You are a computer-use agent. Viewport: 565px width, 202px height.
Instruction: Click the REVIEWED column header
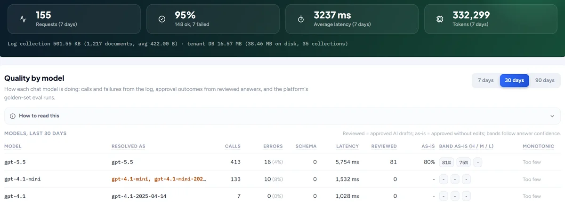click(384, 146)
